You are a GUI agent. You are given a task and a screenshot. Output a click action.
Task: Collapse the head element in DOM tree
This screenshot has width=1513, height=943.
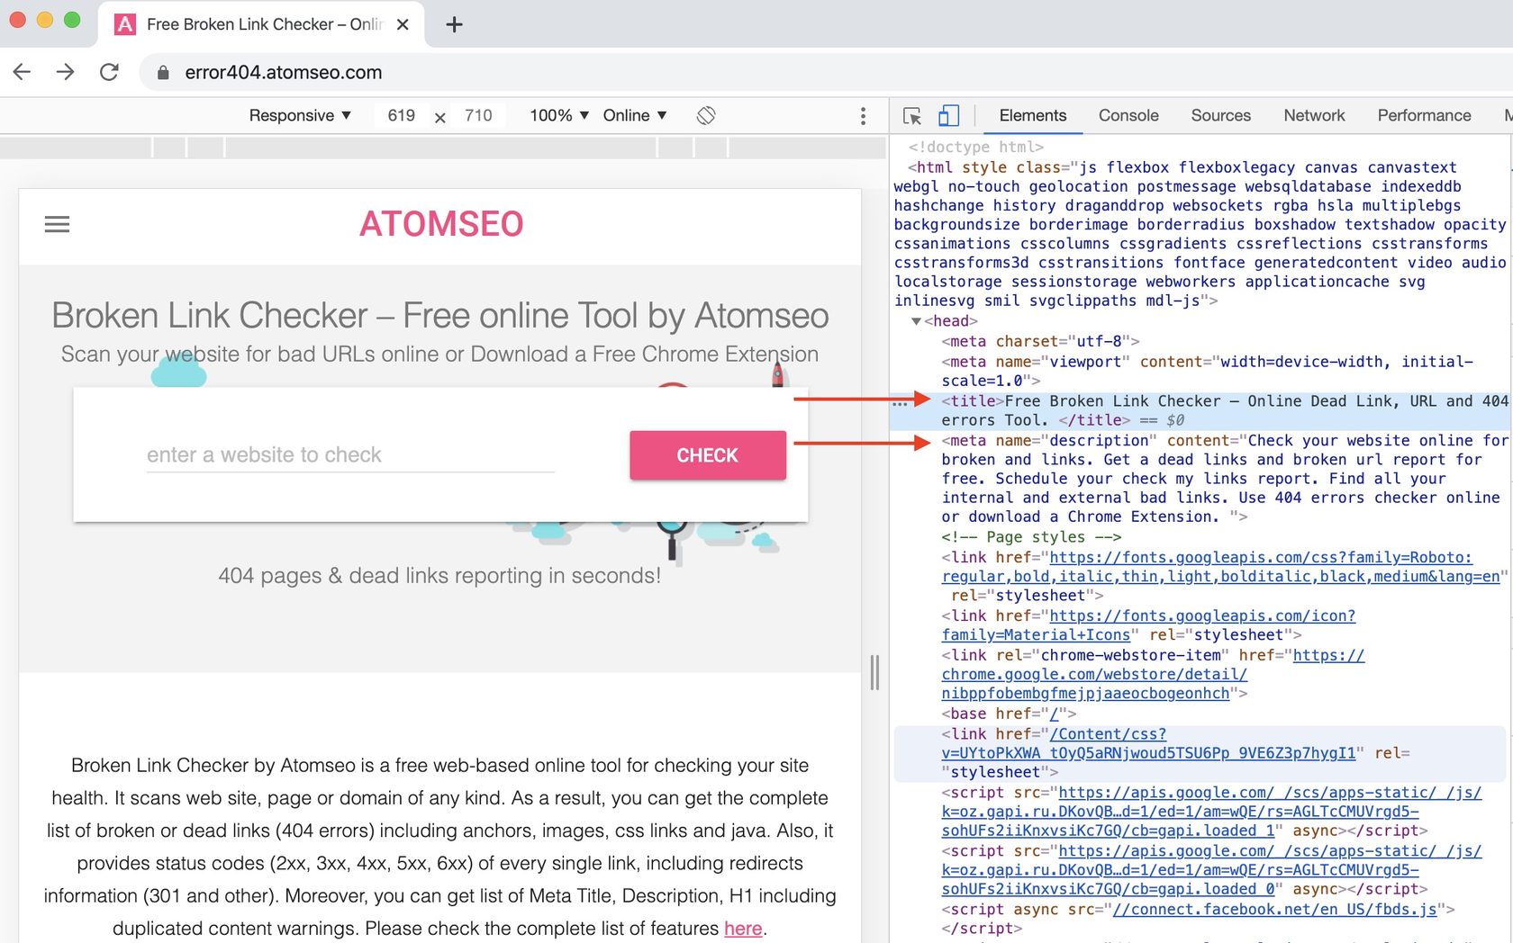(x=917, y=320)
